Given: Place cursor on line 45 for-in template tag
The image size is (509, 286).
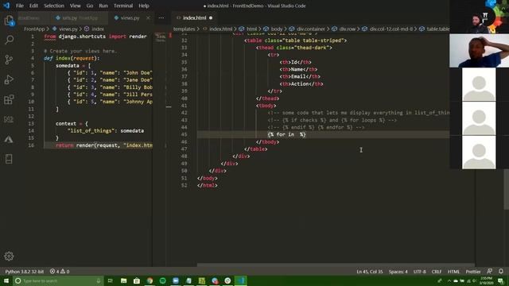Looking at the screenshot, I should click(x=286, y=134).
